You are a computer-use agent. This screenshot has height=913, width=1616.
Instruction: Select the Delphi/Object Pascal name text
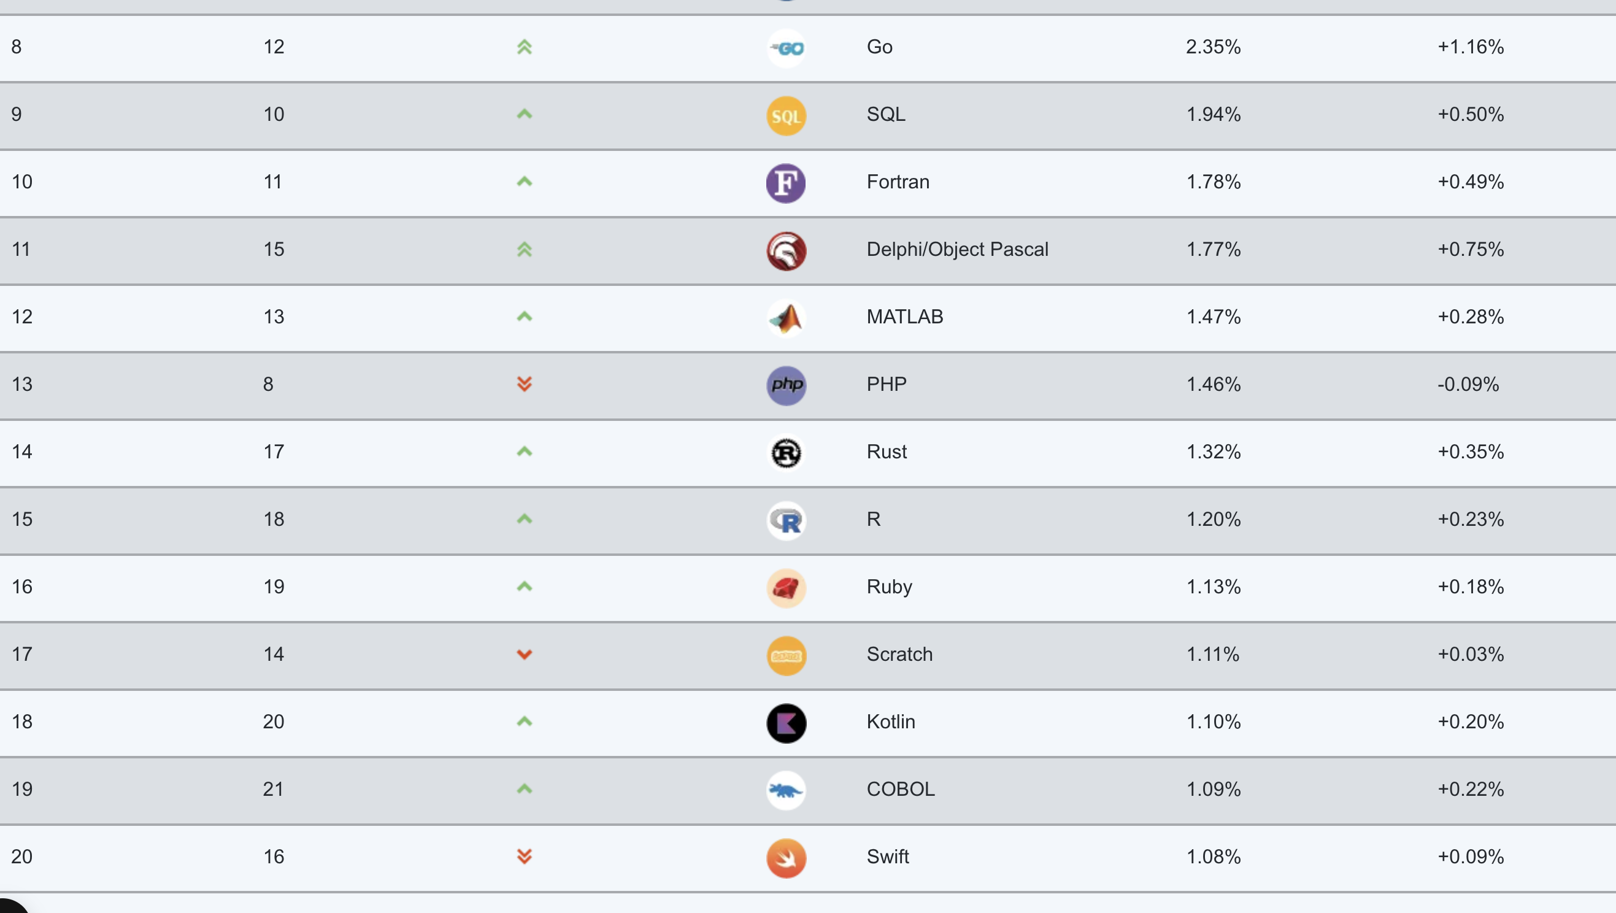(957, 249)
